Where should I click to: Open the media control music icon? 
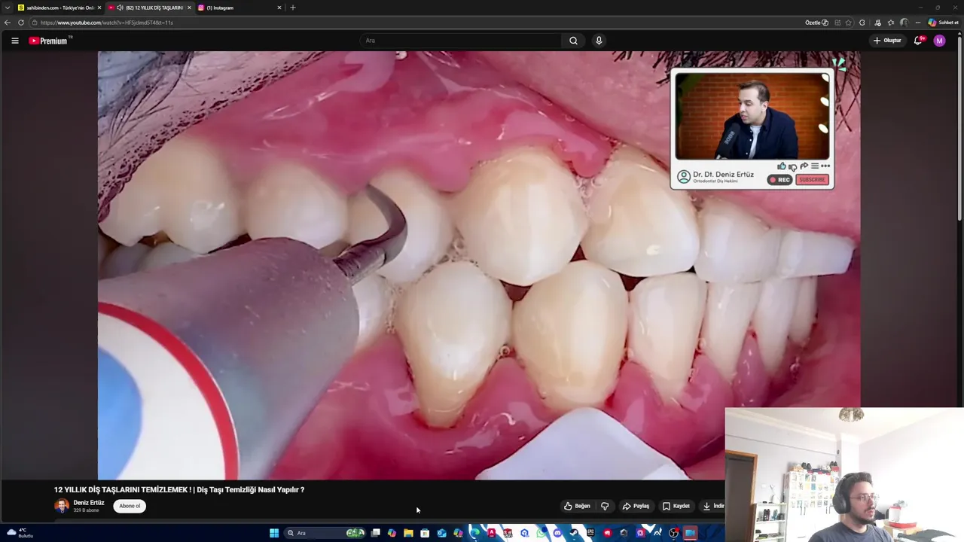[x=877, y=23]
